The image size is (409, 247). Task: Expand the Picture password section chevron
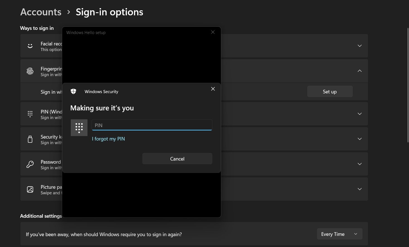coord(360,189)
